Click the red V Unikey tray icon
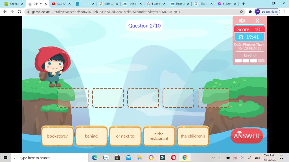The image size is (289, 162). tap(235, 157)
